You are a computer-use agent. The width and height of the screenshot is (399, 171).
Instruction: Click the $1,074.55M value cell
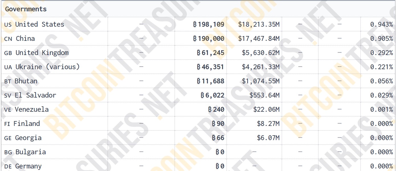[261, 81]
